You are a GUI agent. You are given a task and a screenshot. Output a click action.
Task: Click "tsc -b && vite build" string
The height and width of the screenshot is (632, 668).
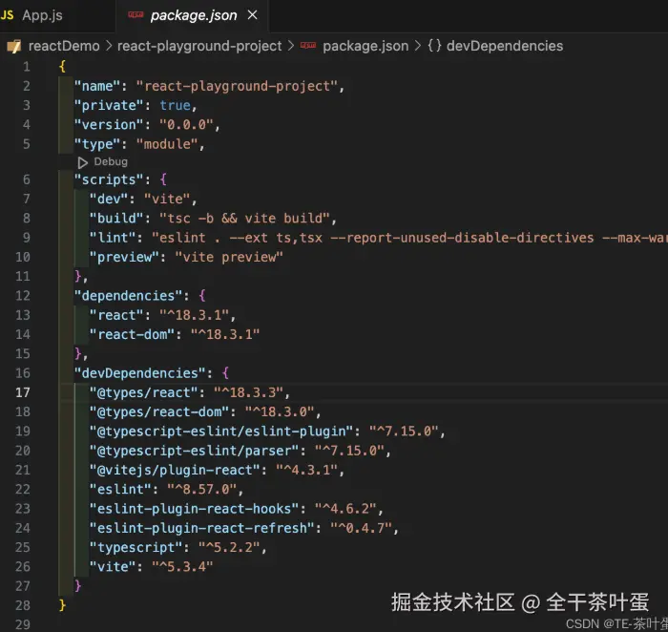click(245, 219)
